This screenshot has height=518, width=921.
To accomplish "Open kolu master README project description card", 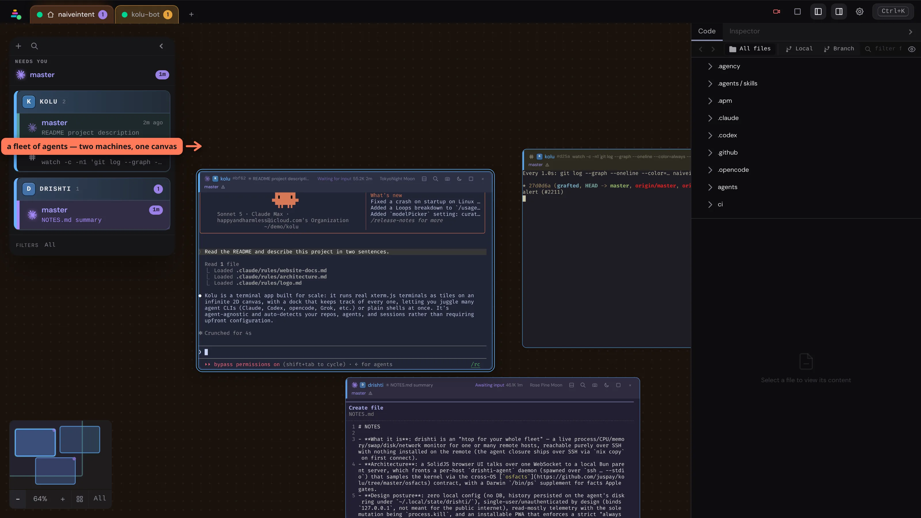I will 95,127.
